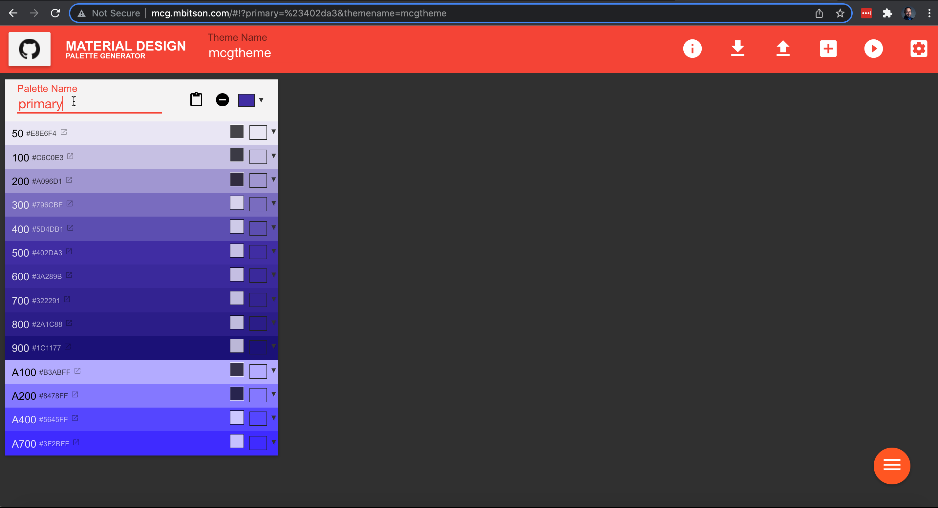This screenshot has height=508, width=938.
Task: Click the color picker swatch for shade 50
Action: pyautogui.click(x=258, y=133)
